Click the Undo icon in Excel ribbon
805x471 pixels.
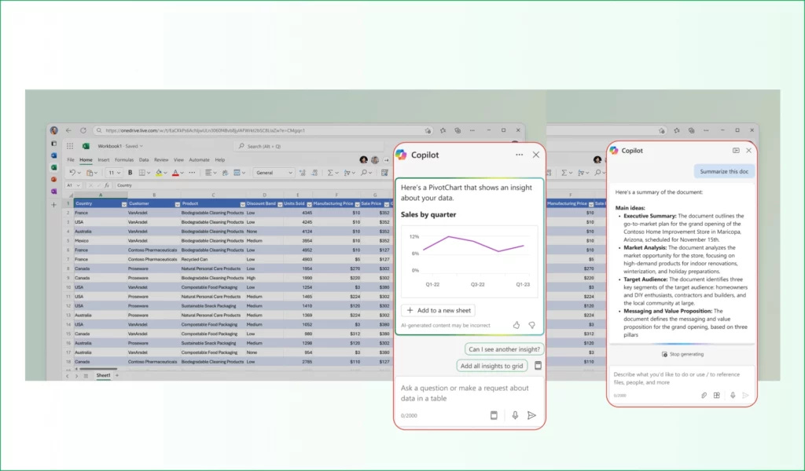tap(72, 173)
